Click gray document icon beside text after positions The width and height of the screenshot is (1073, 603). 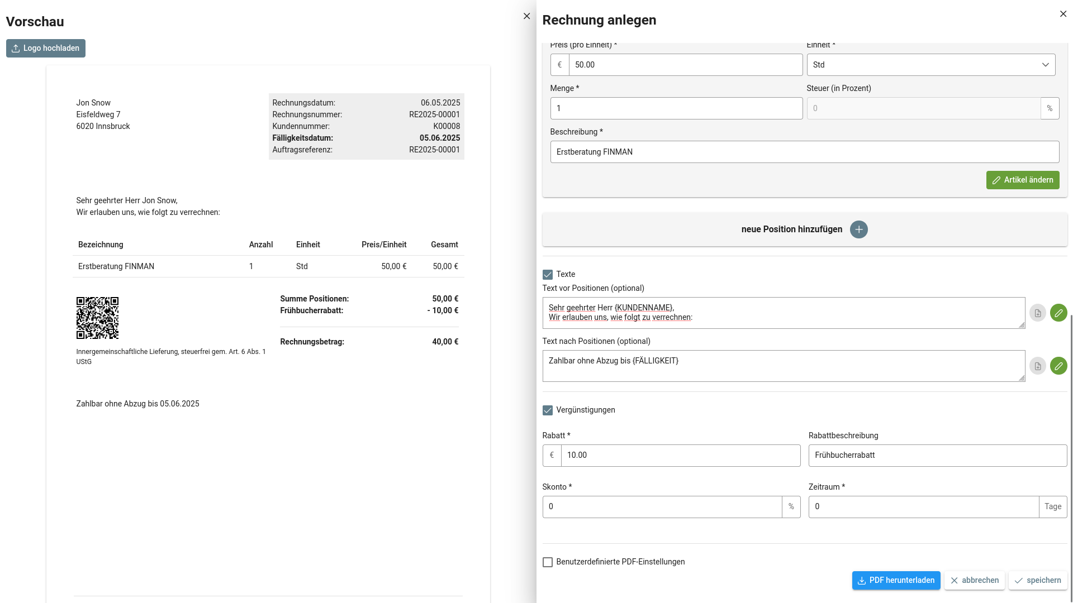pyautogui.click(x=1037, y=366)
